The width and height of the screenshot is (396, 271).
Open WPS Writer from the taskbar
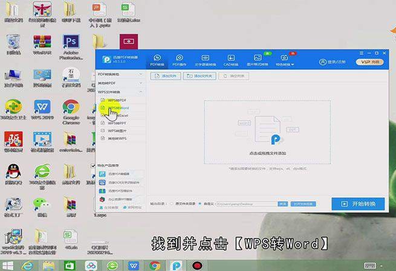click(134, 266)
